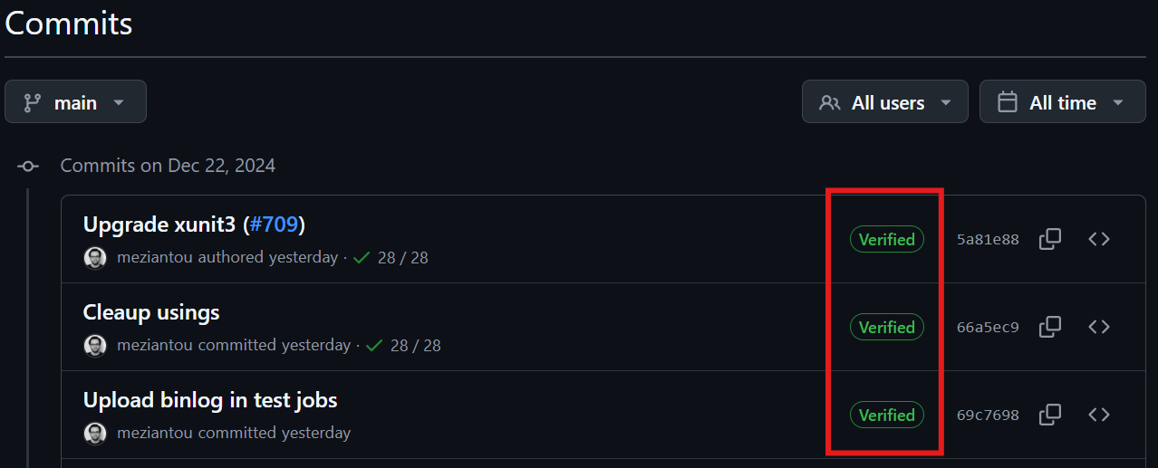Open the All time date filter
Screen dimensions: 1158x468
[x=1060, y=102]
